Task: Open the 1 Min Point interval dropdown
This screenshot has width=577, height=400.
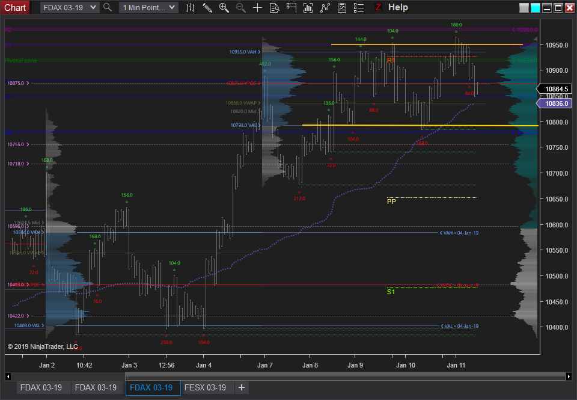Action: 148,7
